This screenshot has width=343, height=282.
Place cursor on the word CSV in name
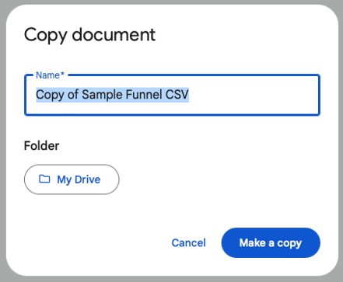point(177,95)
